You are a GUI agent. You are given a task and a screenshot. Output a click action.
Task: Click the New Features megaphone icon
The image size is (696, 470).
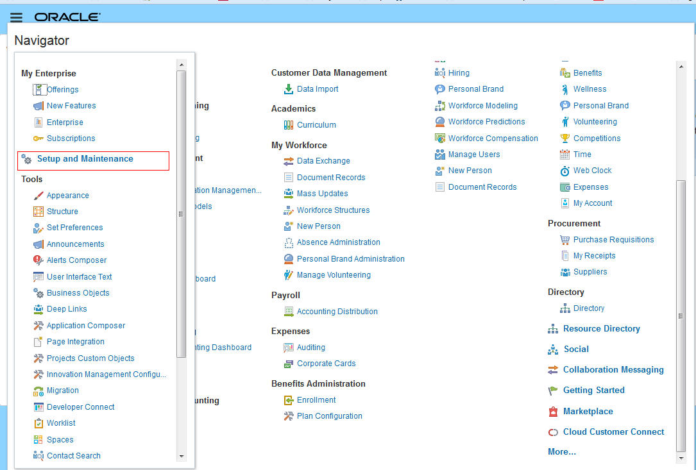(38, 106)
